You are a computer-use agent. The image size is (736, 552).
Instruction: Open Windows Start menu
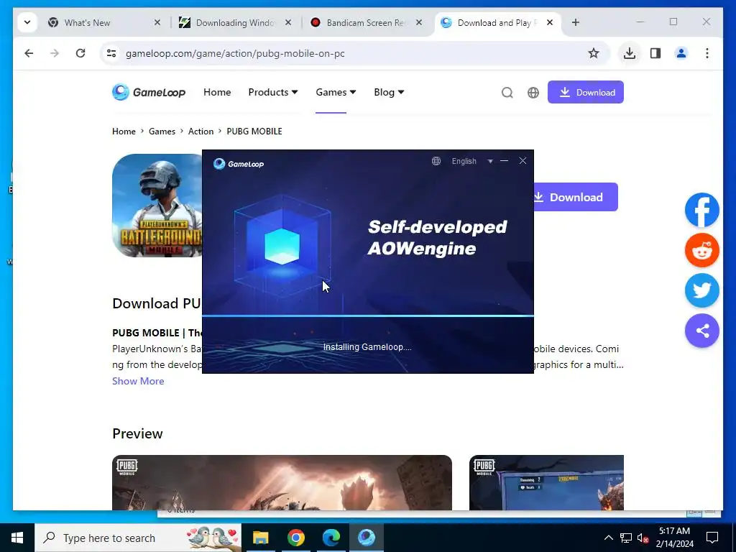click(x=17, y=538)
